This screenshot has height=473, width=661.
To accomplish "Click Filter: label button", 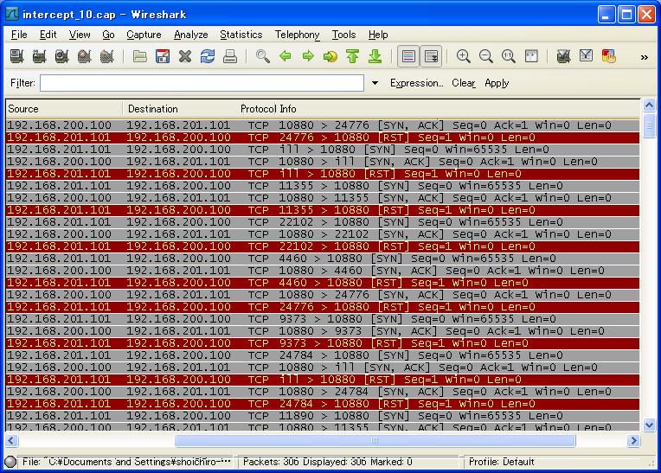I will coord(22,83).
